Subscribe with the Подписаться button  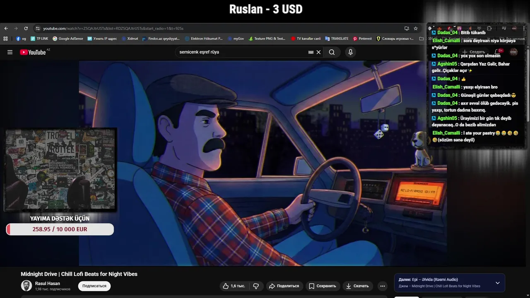click(94, 286)
